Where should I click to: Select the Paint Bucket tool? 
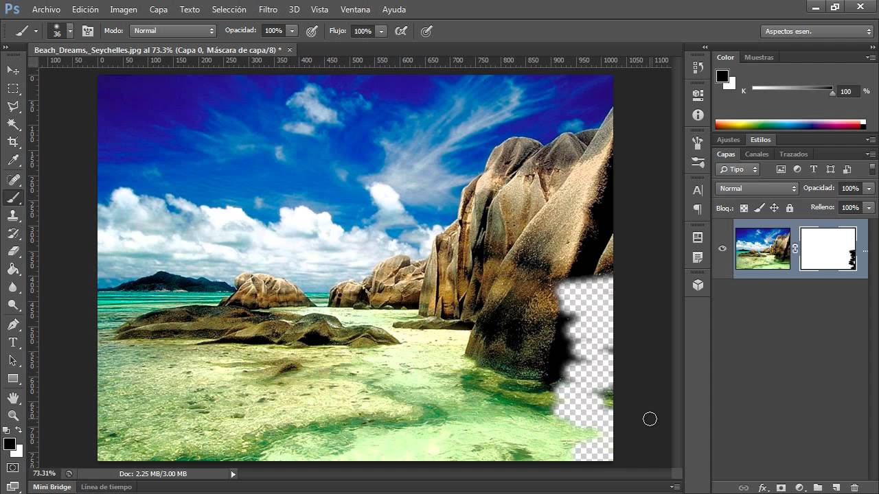tap(13, 269)
